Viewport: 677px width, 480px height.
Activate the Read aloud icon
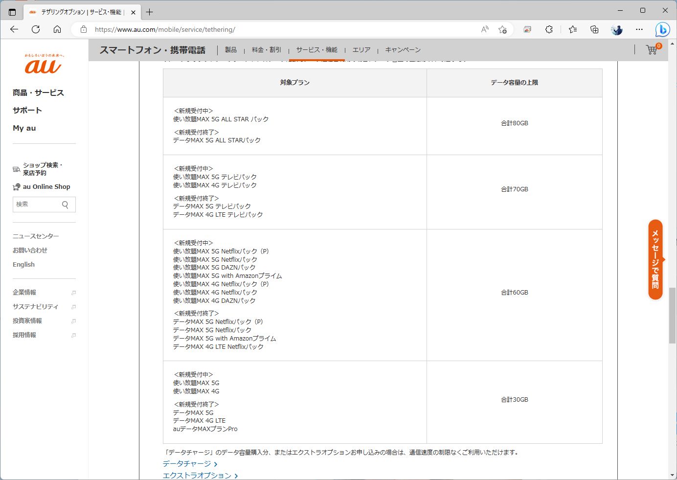(485, 29)
